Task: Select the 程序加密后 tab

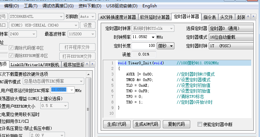Action: tap(73, 65)
